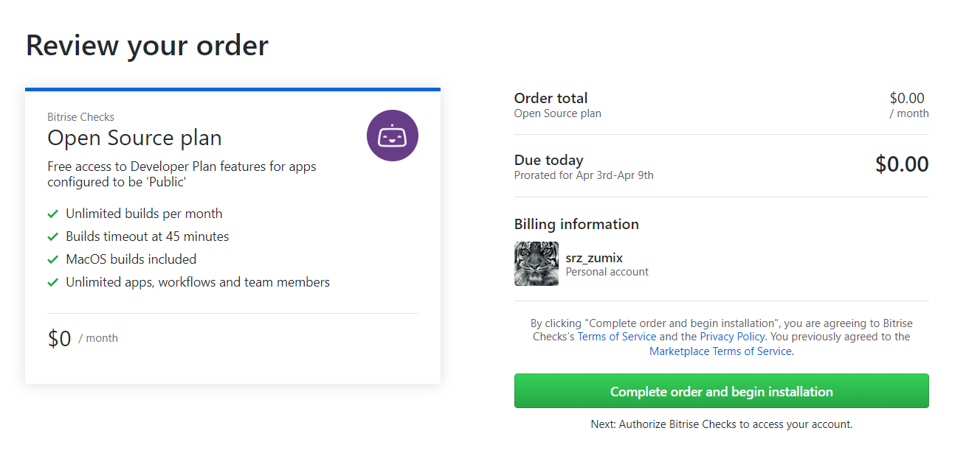Click the Personal account text
This screenshot has height=456, width=966.
[x=607, y=272]
